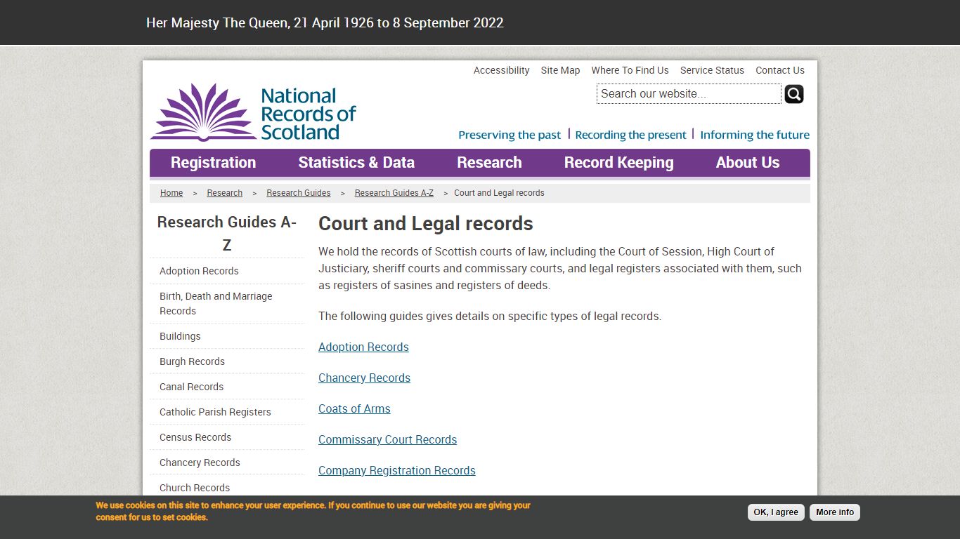This screenshot has width=960, height=539.
Task: Click the Recording the present tagline
Action: pyautogui.click(x=630, y=135)
